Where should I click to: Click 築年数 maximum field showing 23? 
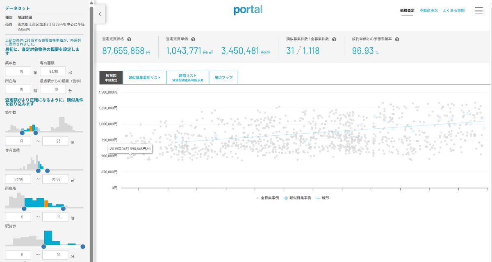(55, 141)
